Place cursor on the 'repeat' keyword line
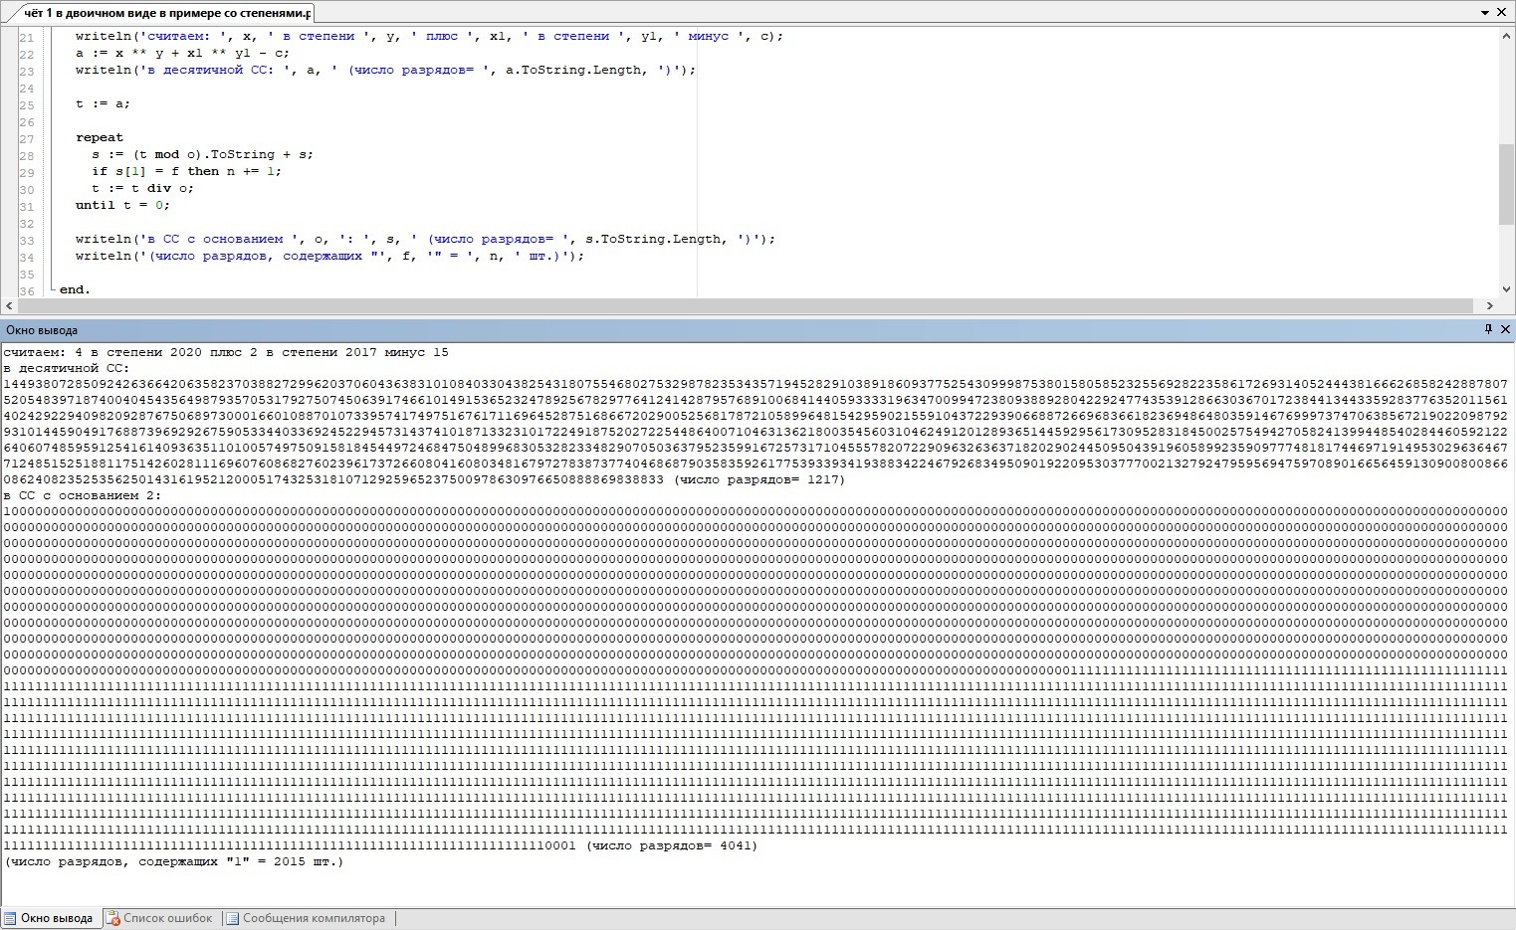Viewport: 1516px width, 930px height. coord(100,137)
